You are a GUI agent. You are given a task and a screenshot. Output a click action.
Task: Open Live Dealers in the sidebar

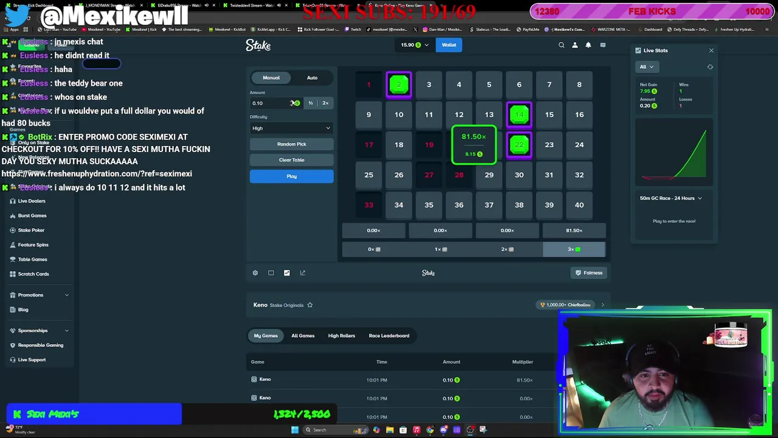click(x=32, y=201)
